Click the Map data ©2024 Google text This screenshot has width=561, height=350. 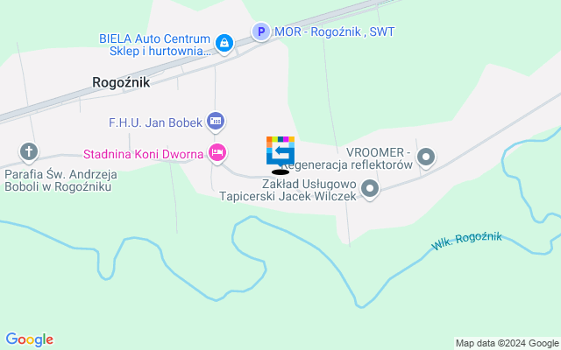pos(507,343)
